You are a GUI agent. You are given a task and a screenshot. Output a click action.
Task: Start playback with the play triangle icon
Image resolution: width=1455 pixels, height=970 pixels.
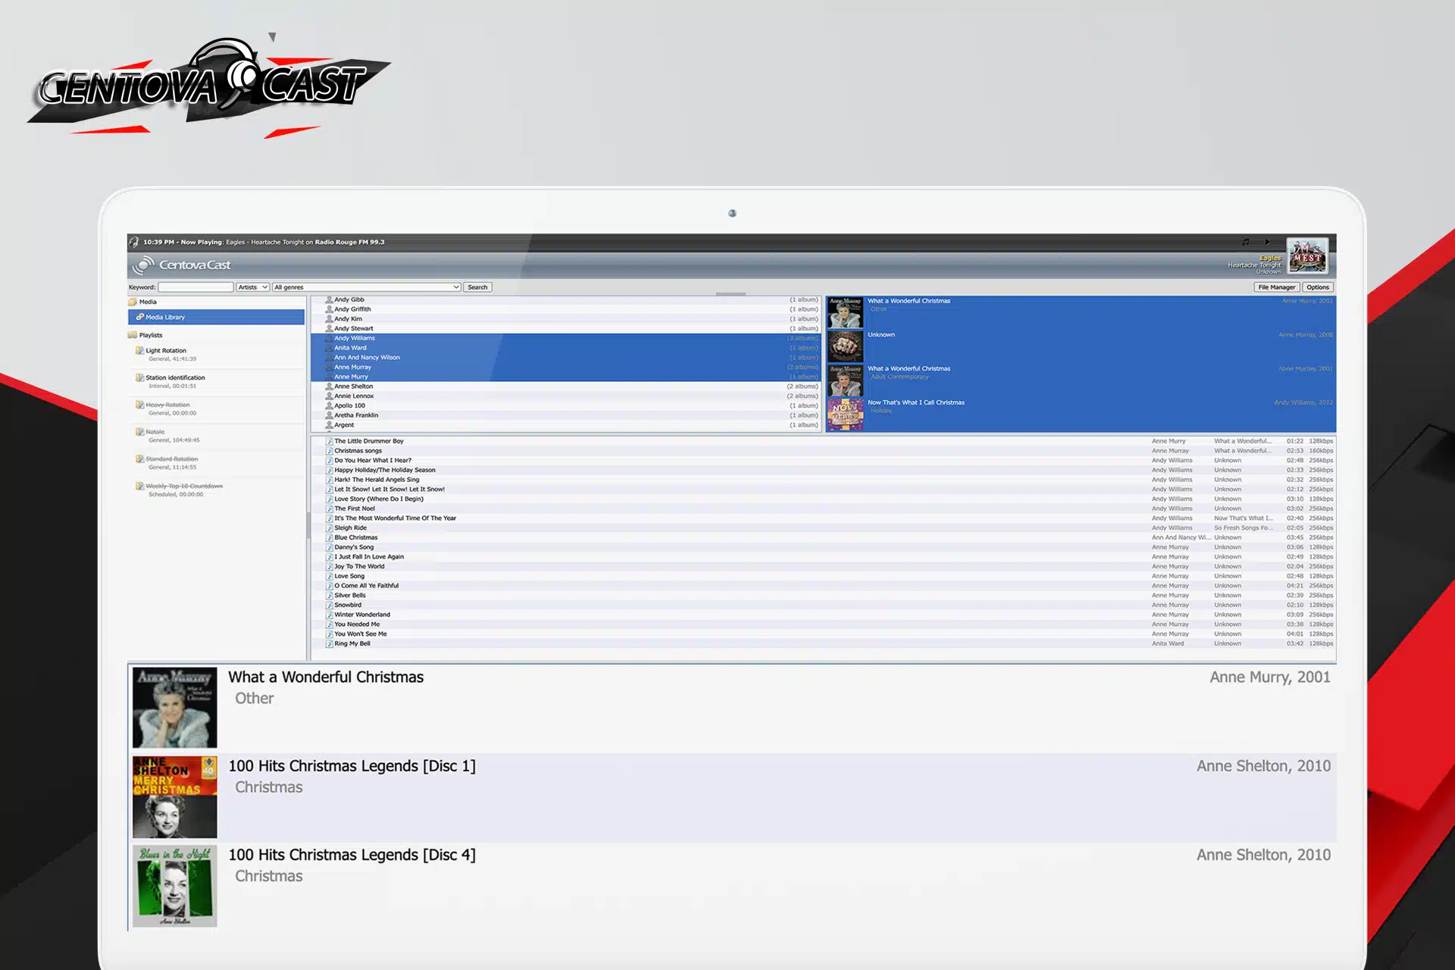pos(1267,242)
